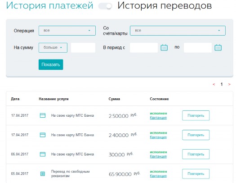The height and width of the screenshot is (183, 236).
Task: Open Квитанция link for 2 500.00 payment
Action: (x=158, y=118)
